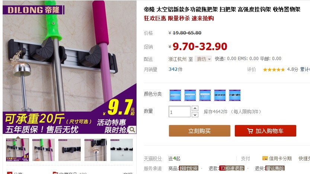Click the 赠运费险 return badge
The image size is (310, 174).
click(275, 168)
